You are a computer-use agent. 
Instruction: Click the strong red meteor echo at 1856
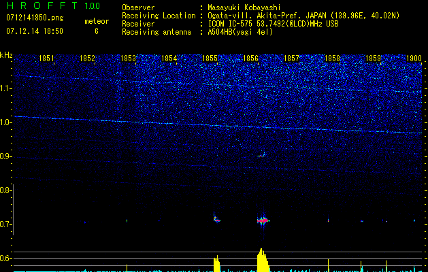click(x=263, y=220)
